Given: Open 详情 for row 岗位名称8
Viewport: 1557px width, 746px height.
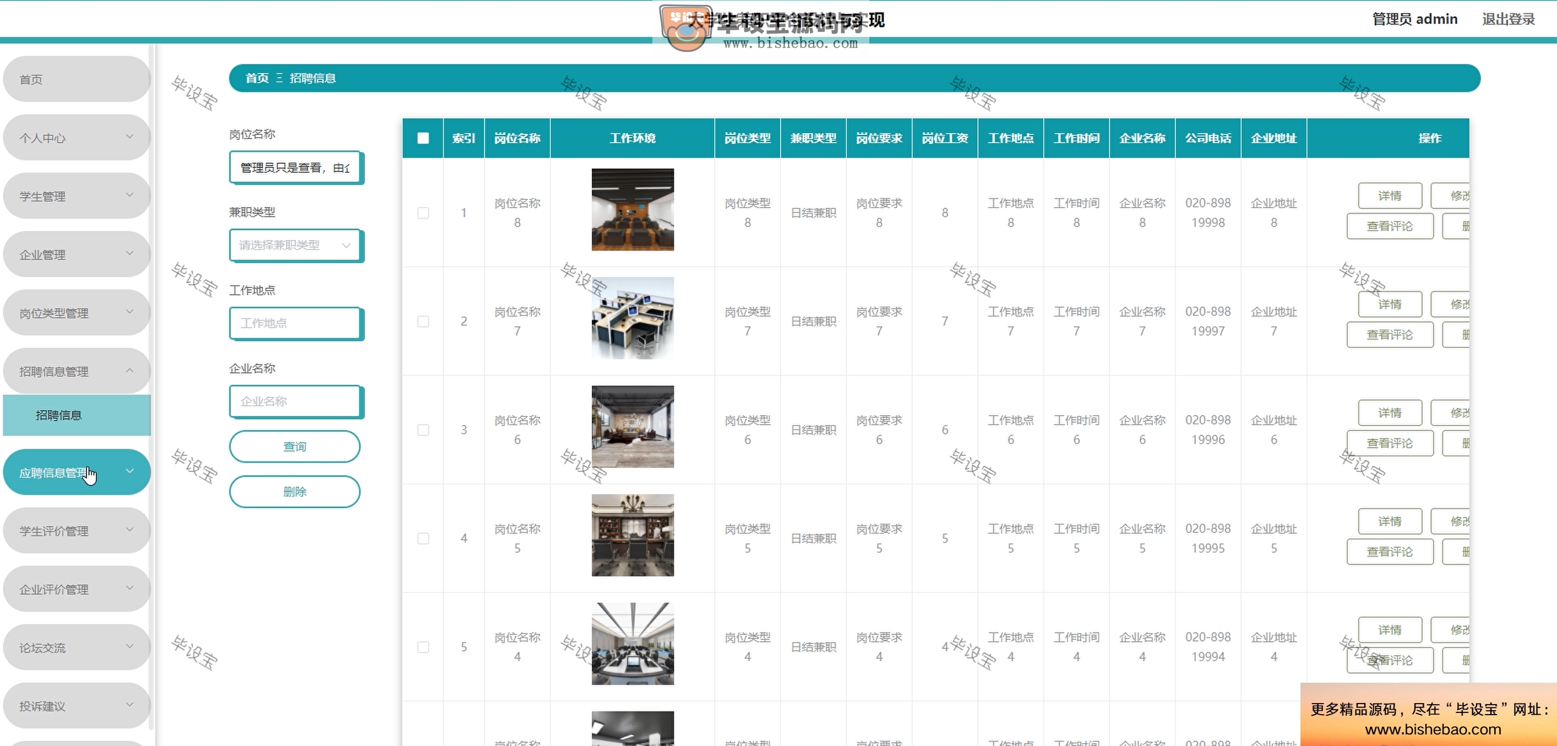Looking at the screenshot, I should (1390, 195).
